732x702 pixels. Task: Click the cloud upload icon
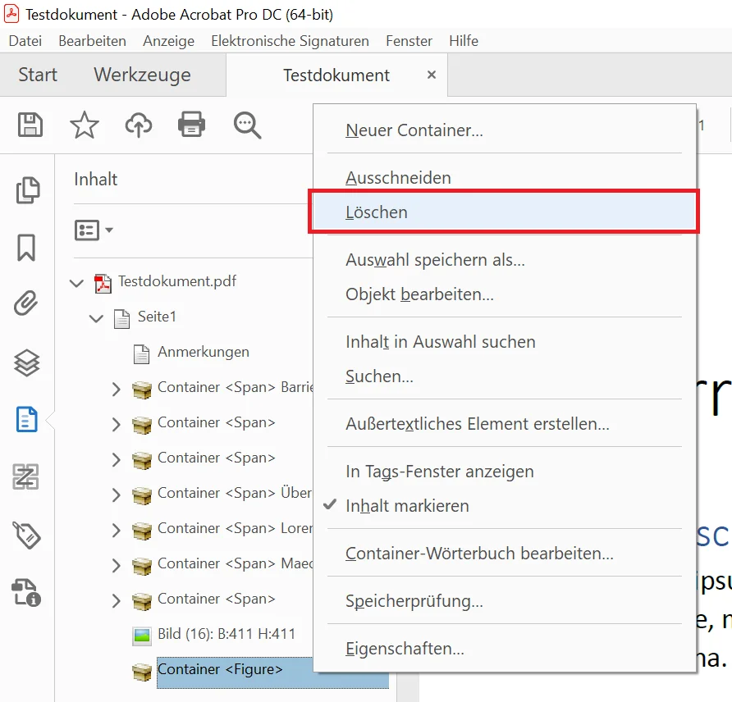[139, 125]
